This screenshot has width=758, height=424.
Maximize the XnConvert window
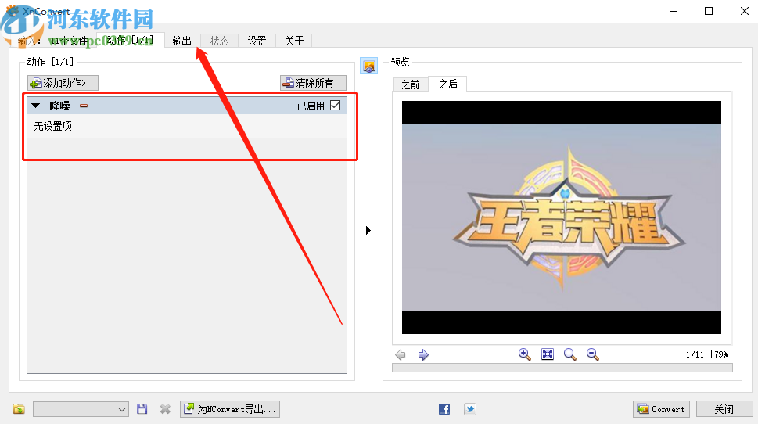pyautogui.click(x=709, y=11)
